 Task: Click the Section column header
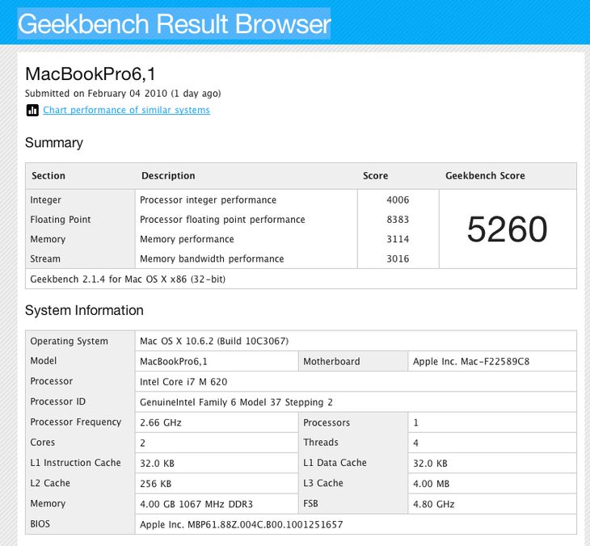(48, 175)
